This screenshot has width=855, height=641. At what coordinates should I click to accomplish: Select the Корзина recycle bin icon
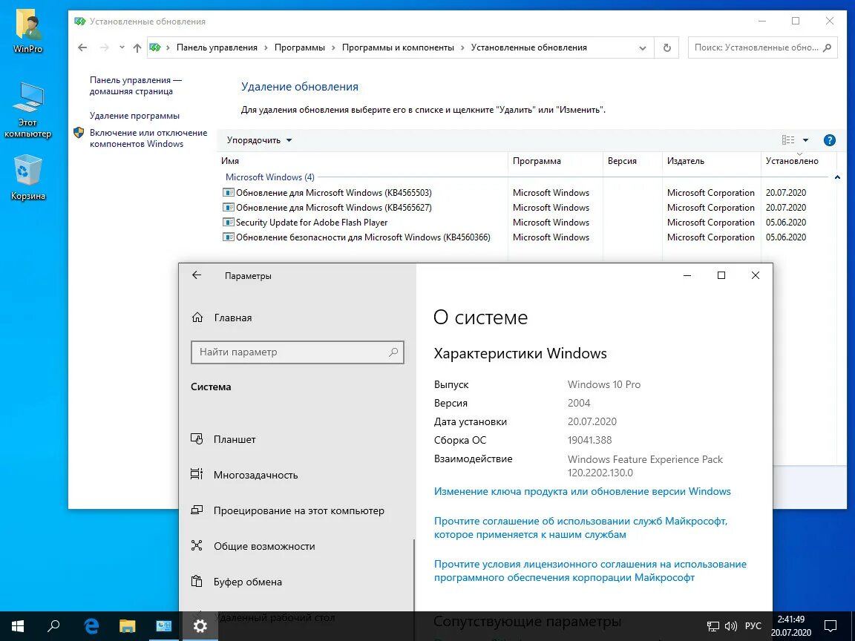[x=27, y=178]
